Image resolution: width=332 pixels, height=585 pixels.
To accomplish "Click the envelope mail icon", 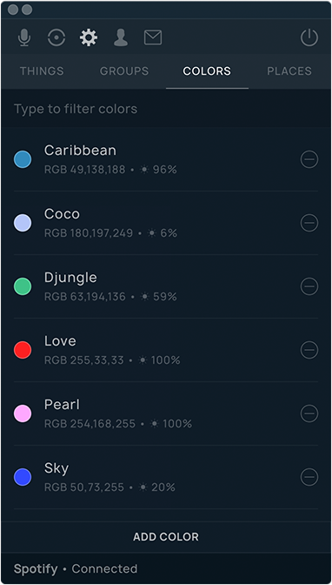I will pyautogui.click(x=153, y=37).
